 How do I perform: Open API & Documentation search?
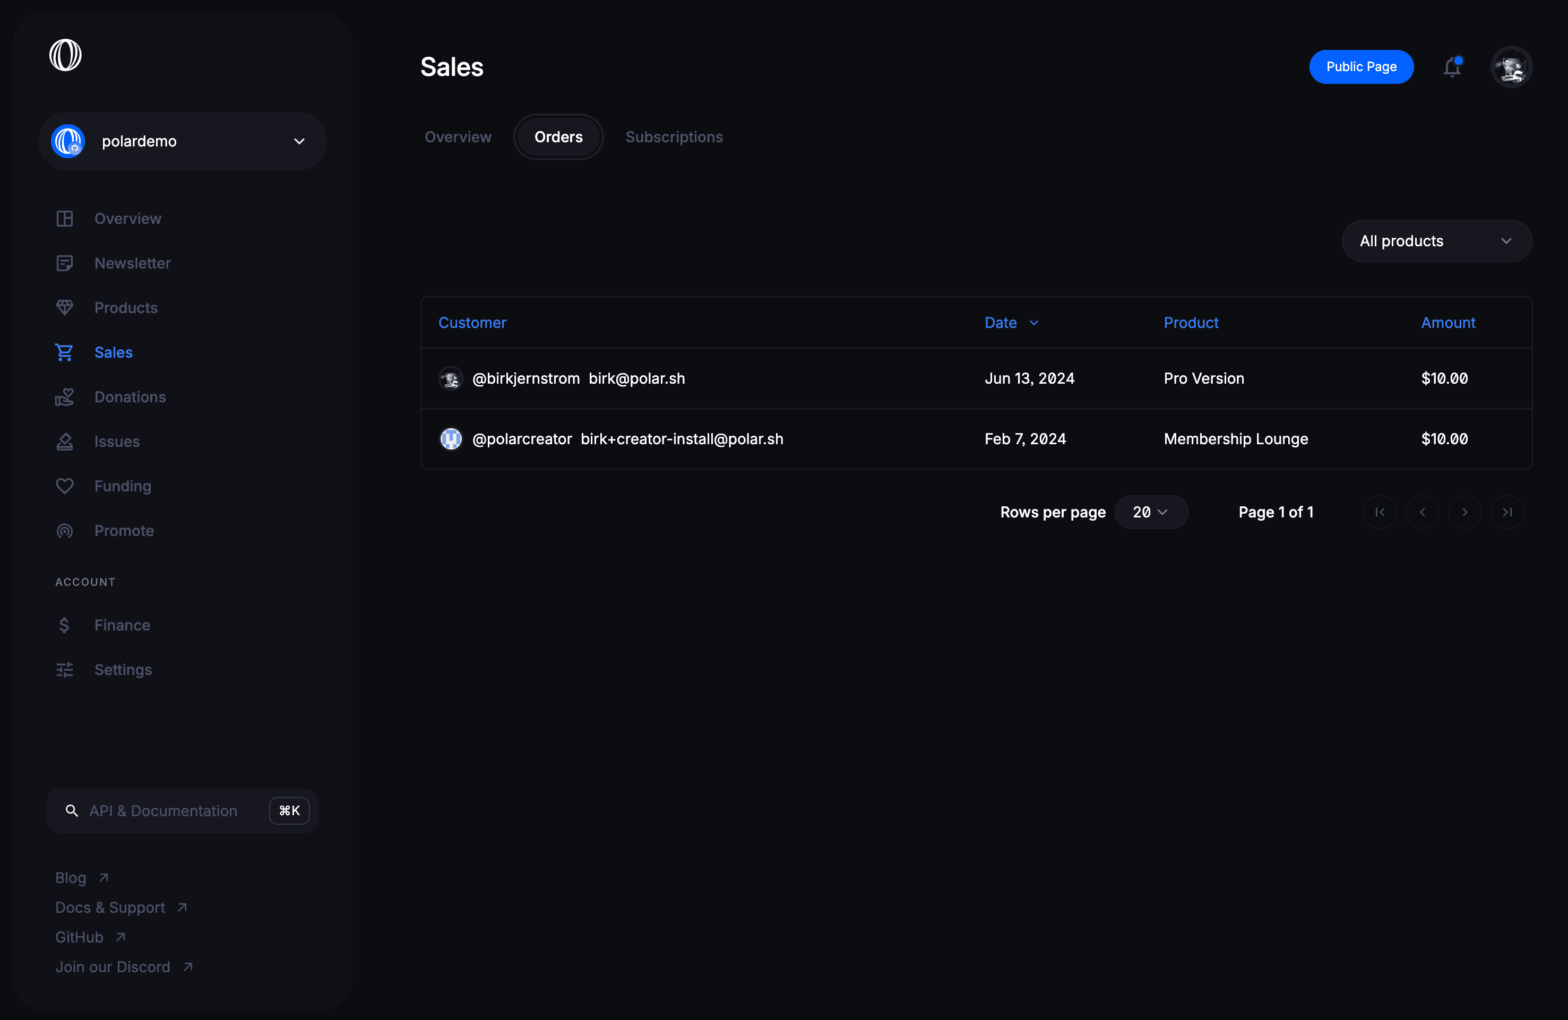click(182, 811)
